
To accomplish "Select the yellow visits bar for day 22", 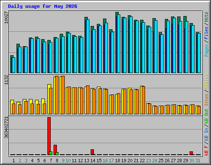I will tap(141, 100).
